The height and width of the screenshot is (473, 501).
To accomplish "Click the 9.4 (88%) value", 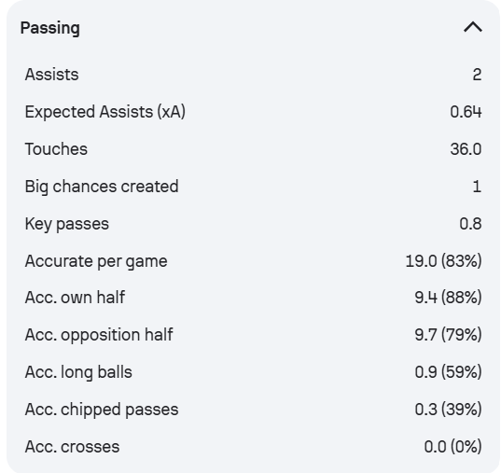I will coord(448,298).
